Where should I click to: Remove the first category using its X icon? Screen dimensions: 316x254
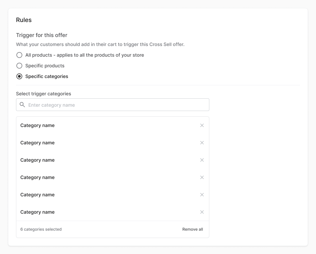point(202,125)
